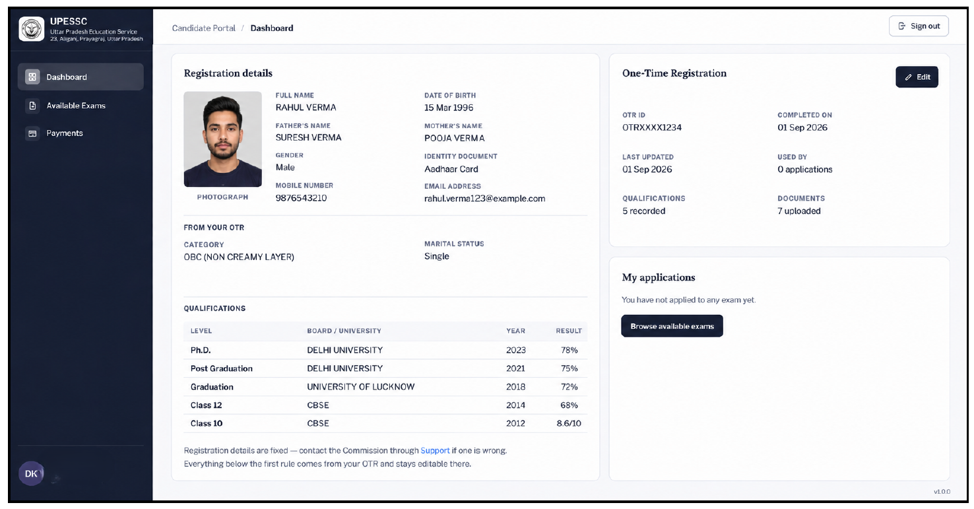Viewport: 974px width, 509px height.
Task: Click the Available Exams document icon
Action: (32, 106)
